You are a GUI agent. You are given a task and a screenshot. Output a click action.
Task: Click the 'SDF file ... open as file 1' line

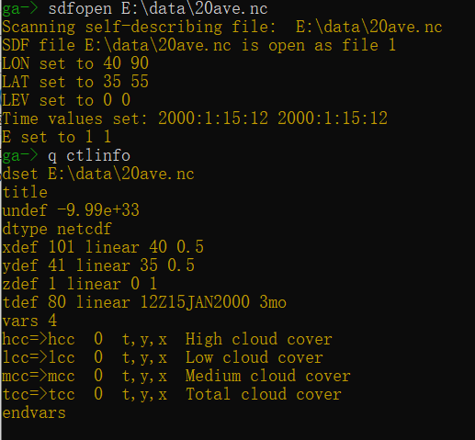[198, 45]
